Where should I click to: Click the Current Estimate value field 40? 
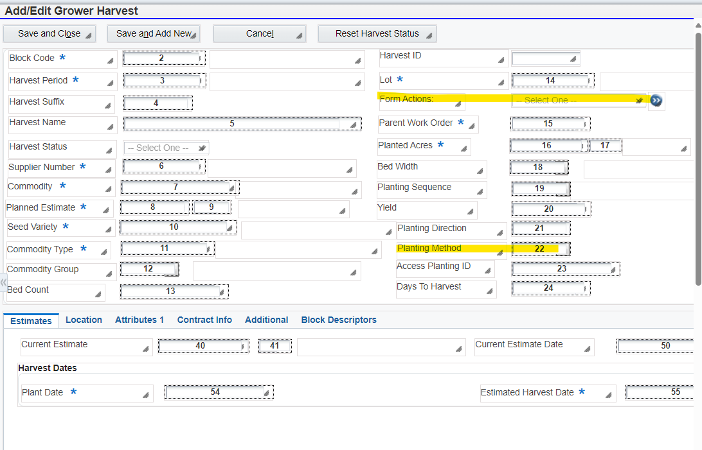click(203, 346)
